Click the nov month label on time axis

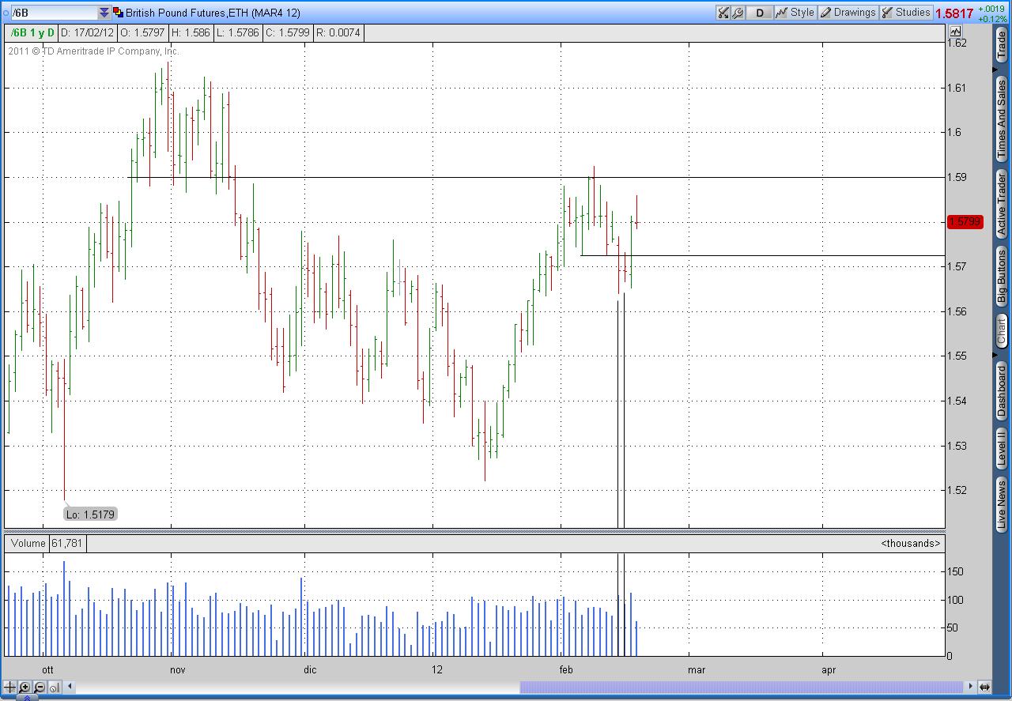[x=177, y=670]
